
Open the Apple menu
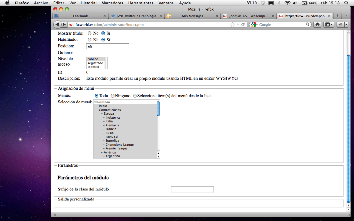(7, 3)
